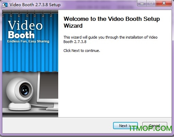Screen dimensions: 174x137
Task: Click the "This wizard will guide you" paragraph
Action: 110,39
